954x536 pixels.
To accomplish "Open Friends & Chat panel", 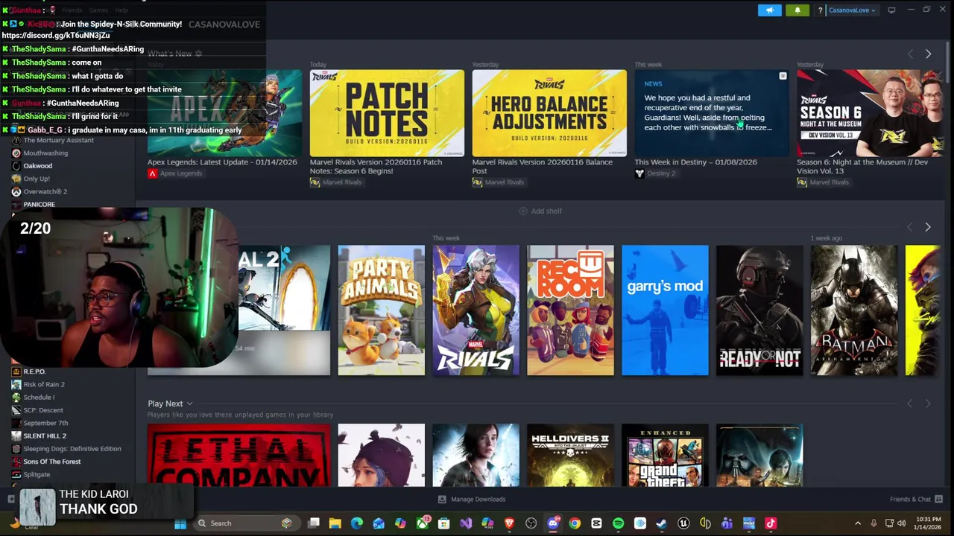I will click(916, 500).
